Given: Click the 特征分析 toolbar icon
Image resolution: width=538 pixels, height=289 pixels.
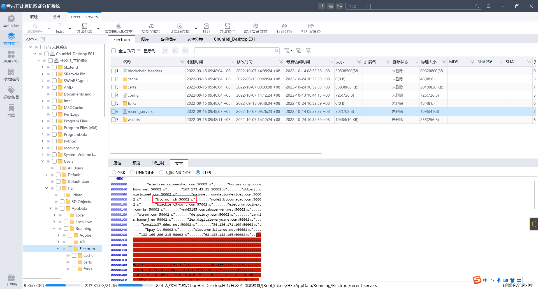Looking at the screenshot, I should click(x=284, y=28).
